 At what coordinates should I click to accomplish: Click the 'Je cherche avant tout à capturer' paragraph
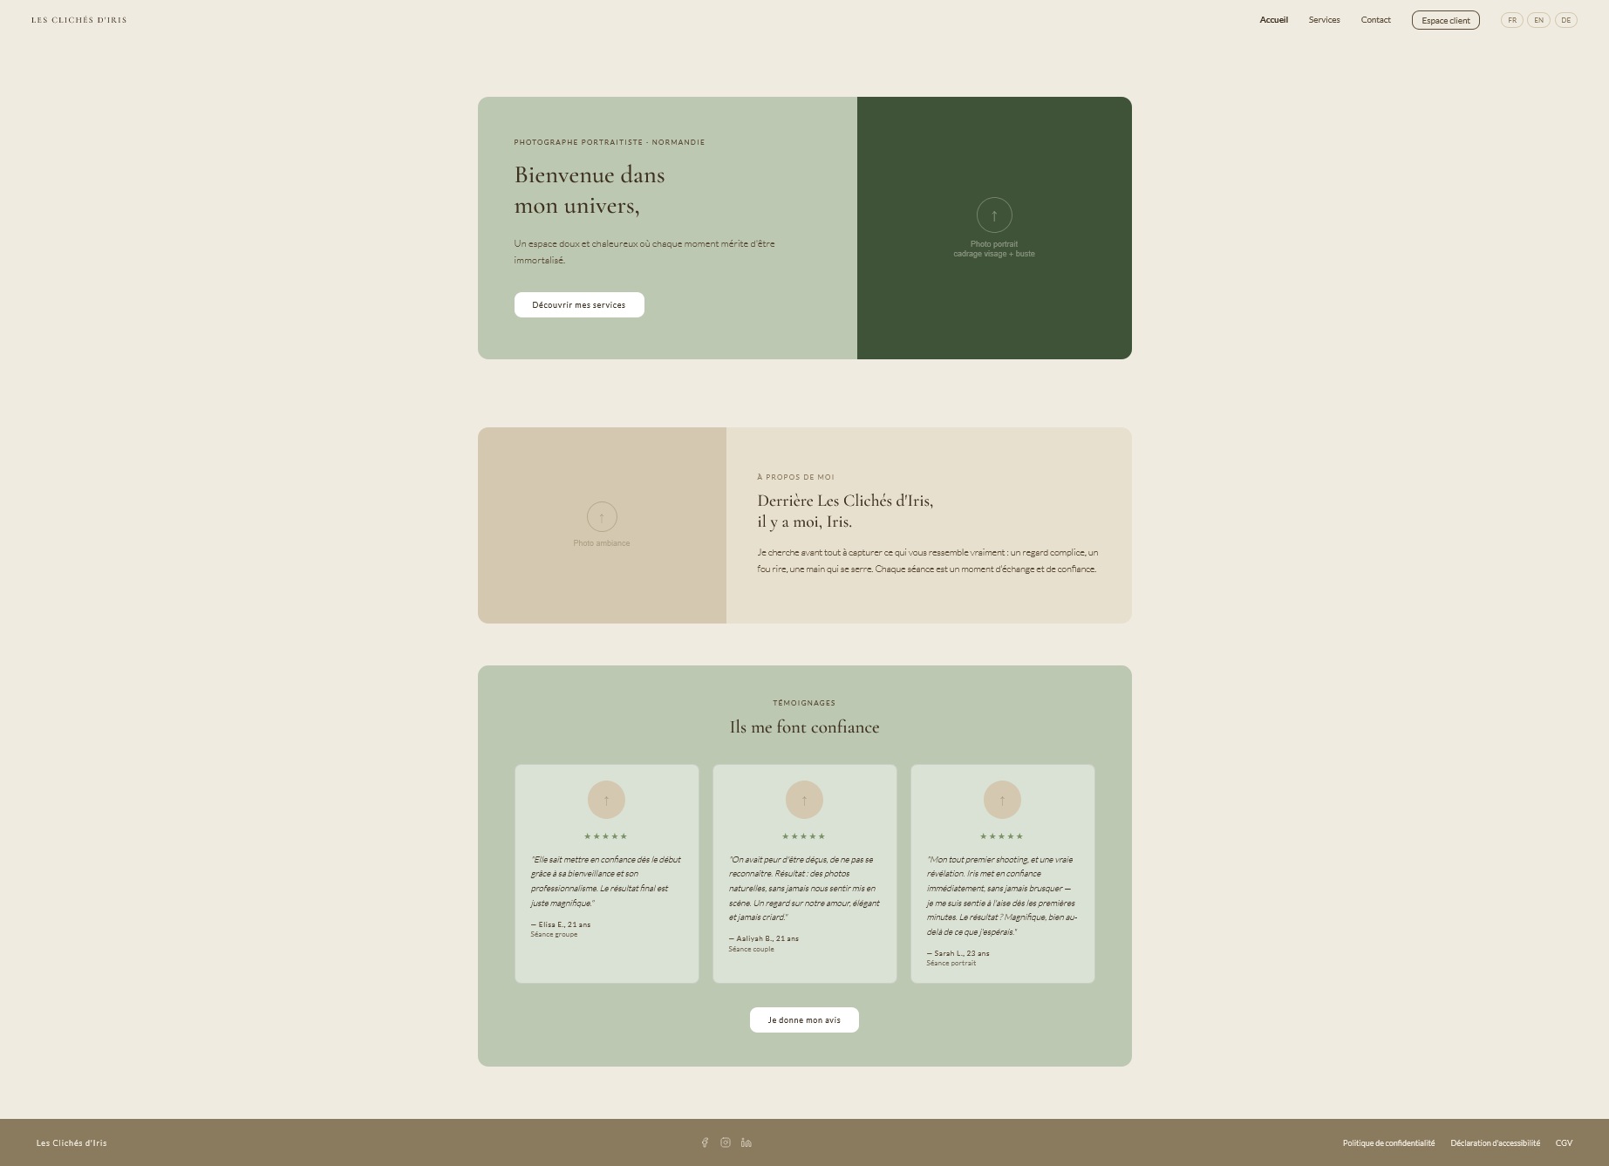(x=928, y=561)
